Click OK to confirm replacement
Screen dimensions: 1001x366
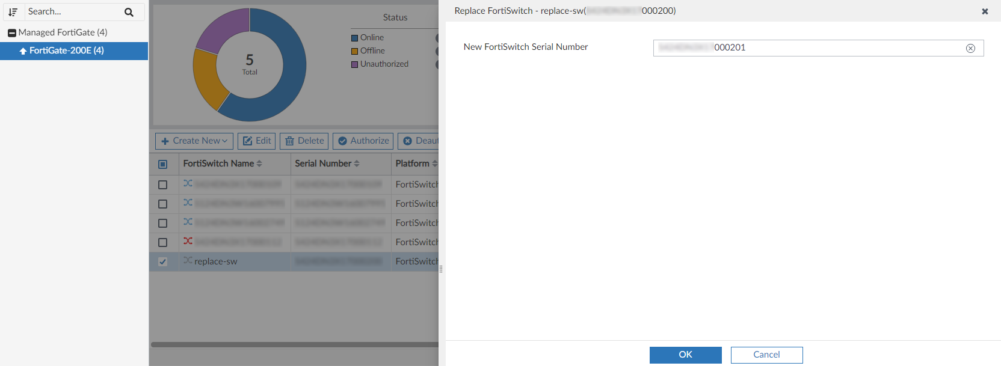point(686,355)
